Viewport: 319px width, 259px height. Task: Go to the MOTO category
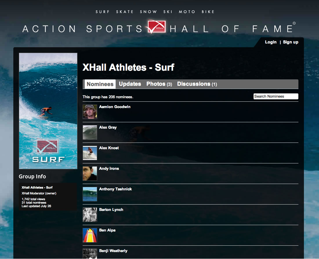[x=187, y=12]
